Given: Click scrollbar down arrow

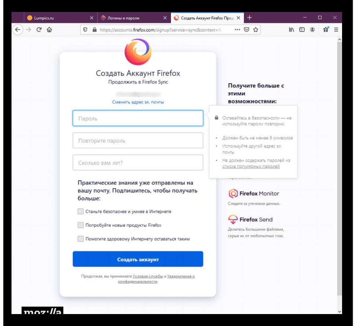Looking at the screenshot, I should (339, 311).
